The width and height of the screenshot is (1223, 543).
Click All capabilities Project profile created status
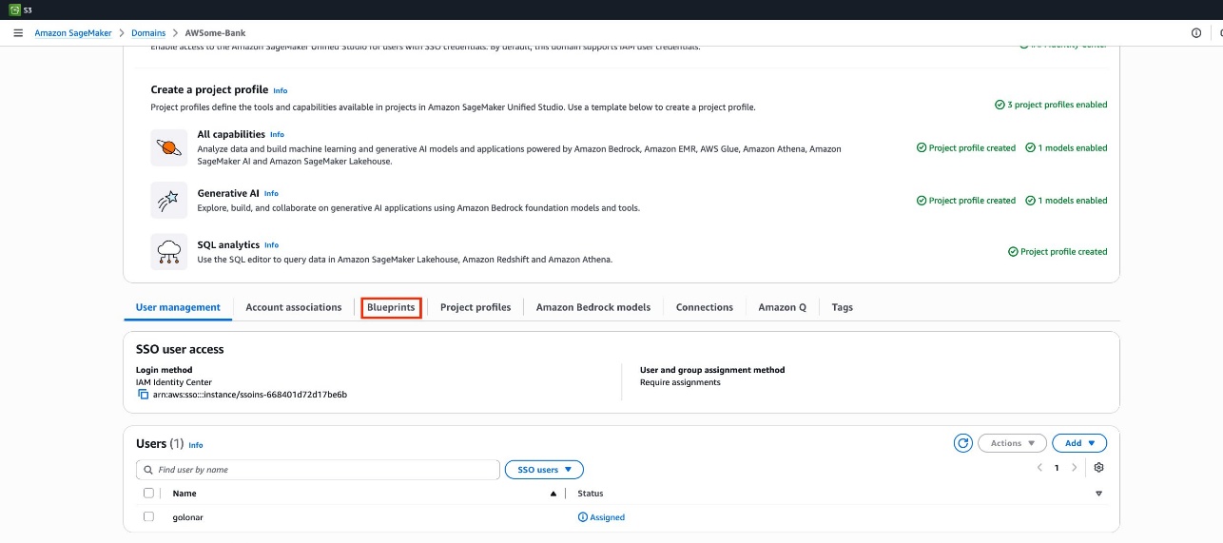pos(966,148)
